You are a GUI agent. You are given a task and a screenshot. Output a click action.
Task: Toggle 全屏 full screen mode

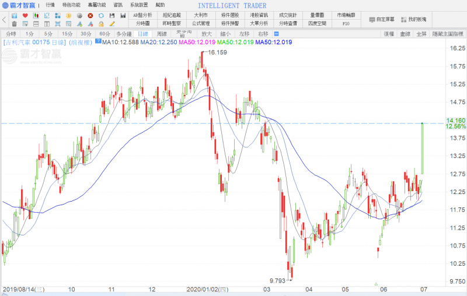click(x=421, y=34)
